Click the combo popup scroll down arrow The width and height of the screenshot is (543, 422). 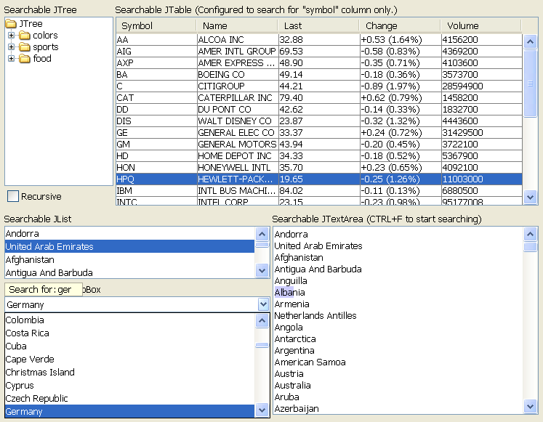point(262,410)
